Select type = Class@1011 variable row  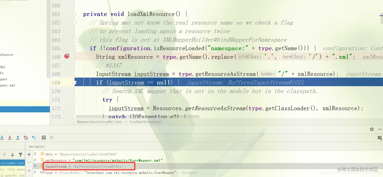click(x=208, y=173)
